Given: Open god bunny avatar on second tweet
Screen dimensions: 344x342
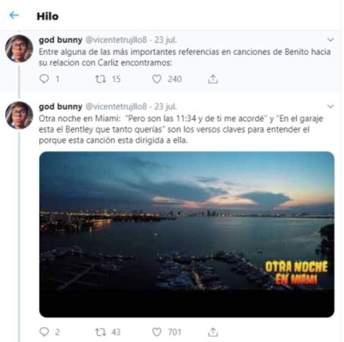Looking at the screenshot, I should 19,115.
